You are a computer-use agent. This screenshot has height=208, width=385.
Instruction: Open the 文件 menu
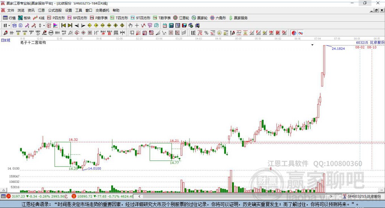(11, 10)
